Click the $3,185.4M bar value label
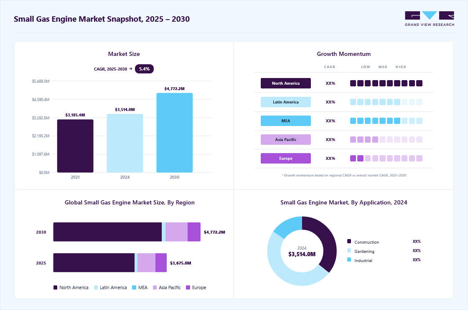Screen dimensions: 468x310 pyautogui.click(x=75, y=115)
